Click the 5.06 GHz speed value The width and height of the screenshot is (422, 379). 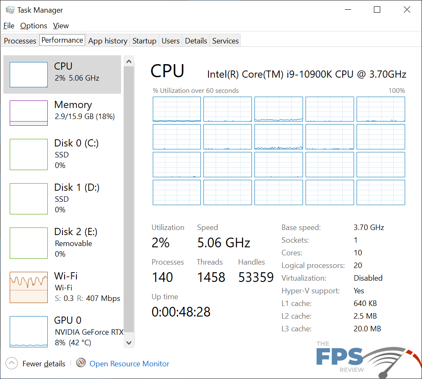224,243
